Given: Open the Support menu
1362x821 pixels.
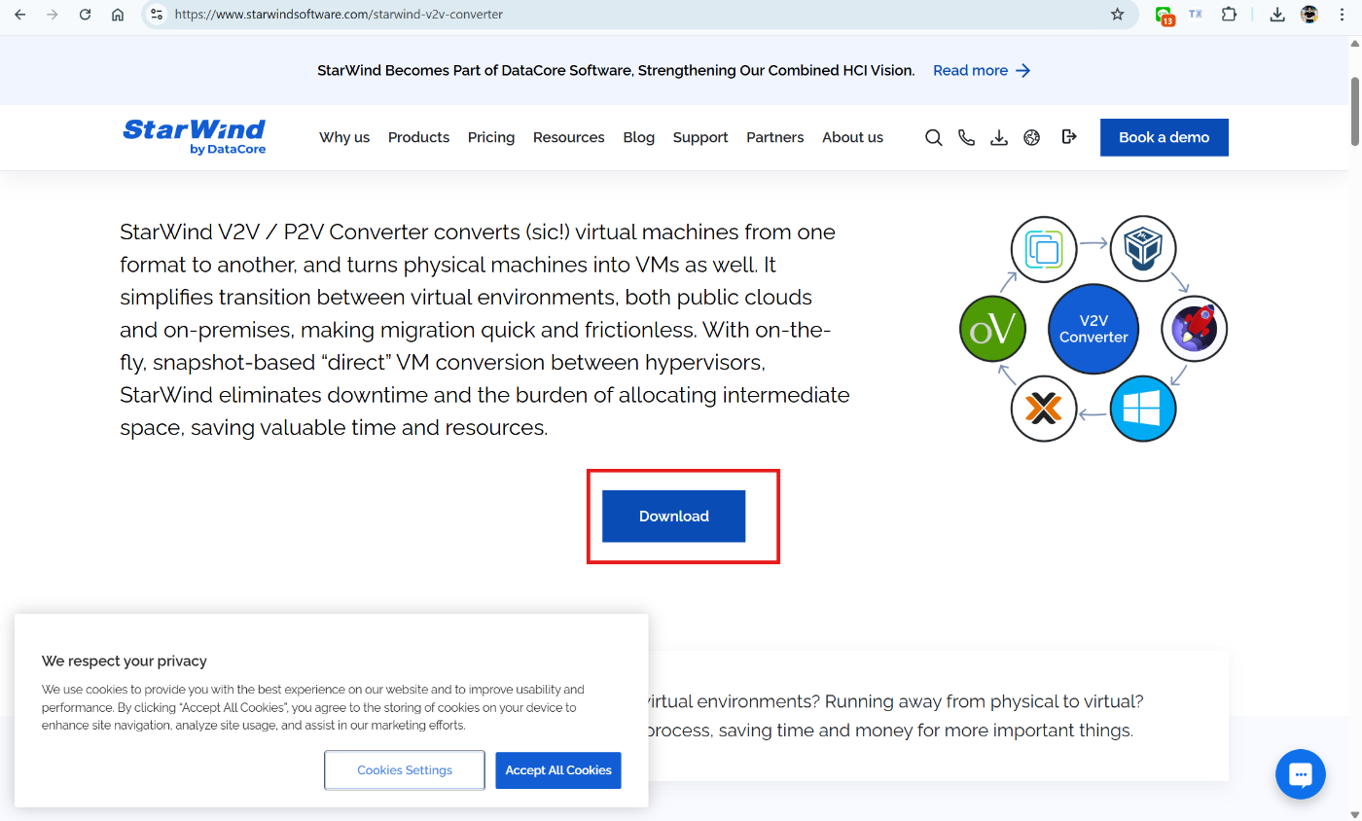Looking at the screenshot, I should pyautogui.click(x=700, y=137).
